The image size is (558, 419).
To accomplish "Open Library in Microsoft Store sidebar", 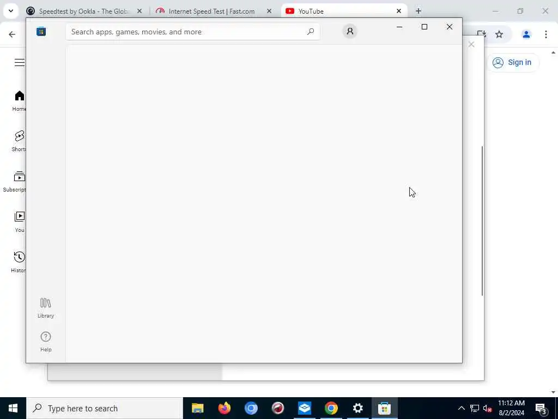I will pos(46,308).
